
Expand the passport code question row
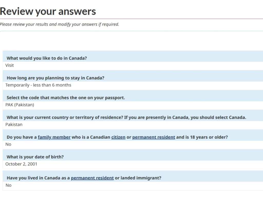pyautogui.click(x=65, y=97)
